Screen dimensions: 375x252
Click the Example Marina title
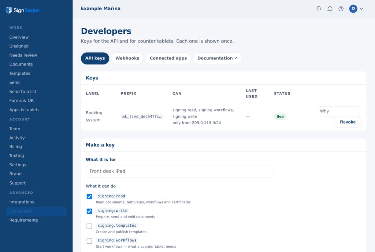click(101, 8)
